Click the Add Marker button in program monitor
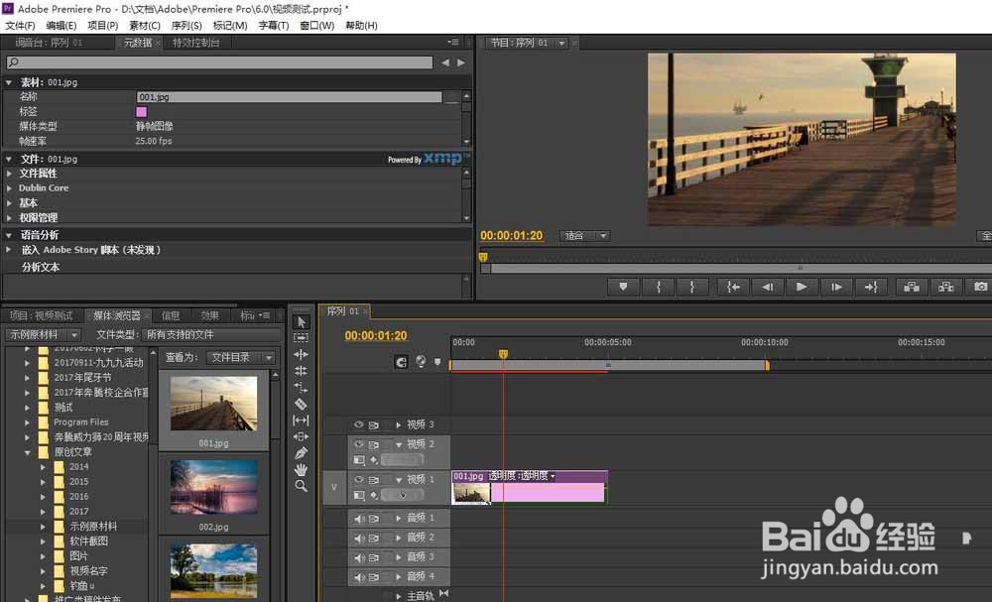 point(623,287)
